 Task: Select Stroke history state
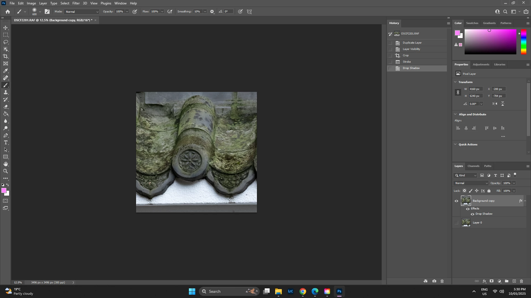tap(407, 62)
